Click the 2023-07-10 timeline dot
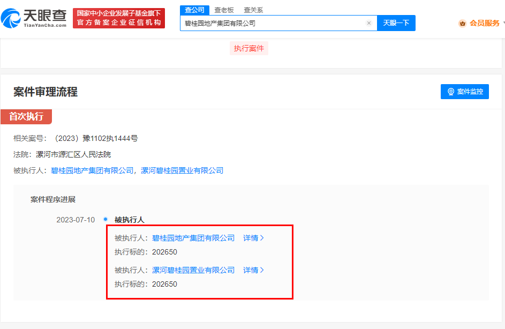This screenshot has width=505, height=329. point(105,219)
